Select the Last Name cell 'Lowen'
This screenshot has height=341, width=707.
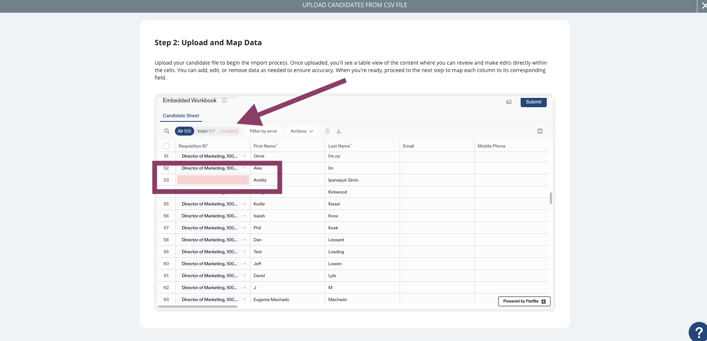click(x=362, y=264)
